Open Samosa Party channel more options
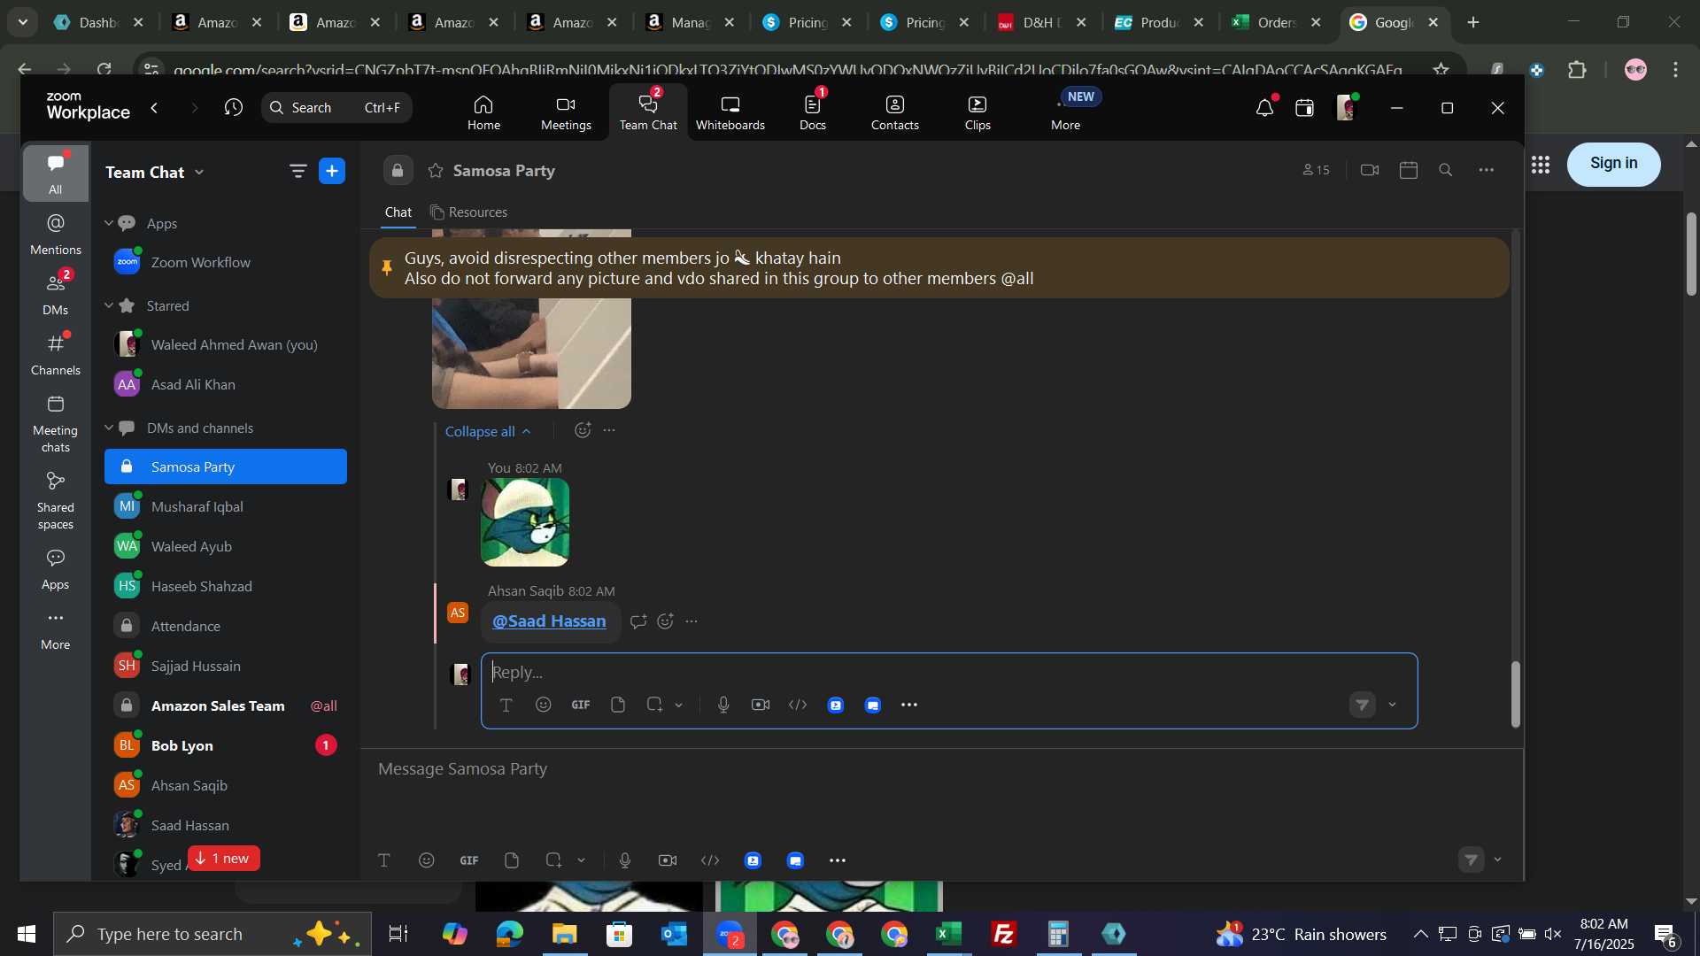This screenshot has height=956, width=1700. (x=1487, y=170)
